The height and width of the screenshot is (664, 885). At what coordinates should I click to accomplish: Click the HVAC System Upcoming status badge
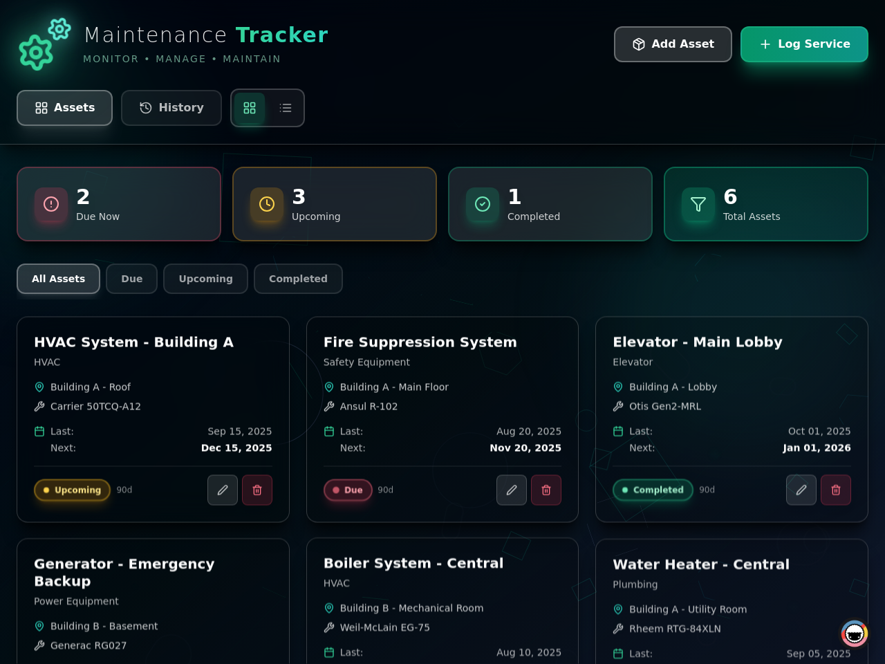pyautogui.click(x=72, y=490)
